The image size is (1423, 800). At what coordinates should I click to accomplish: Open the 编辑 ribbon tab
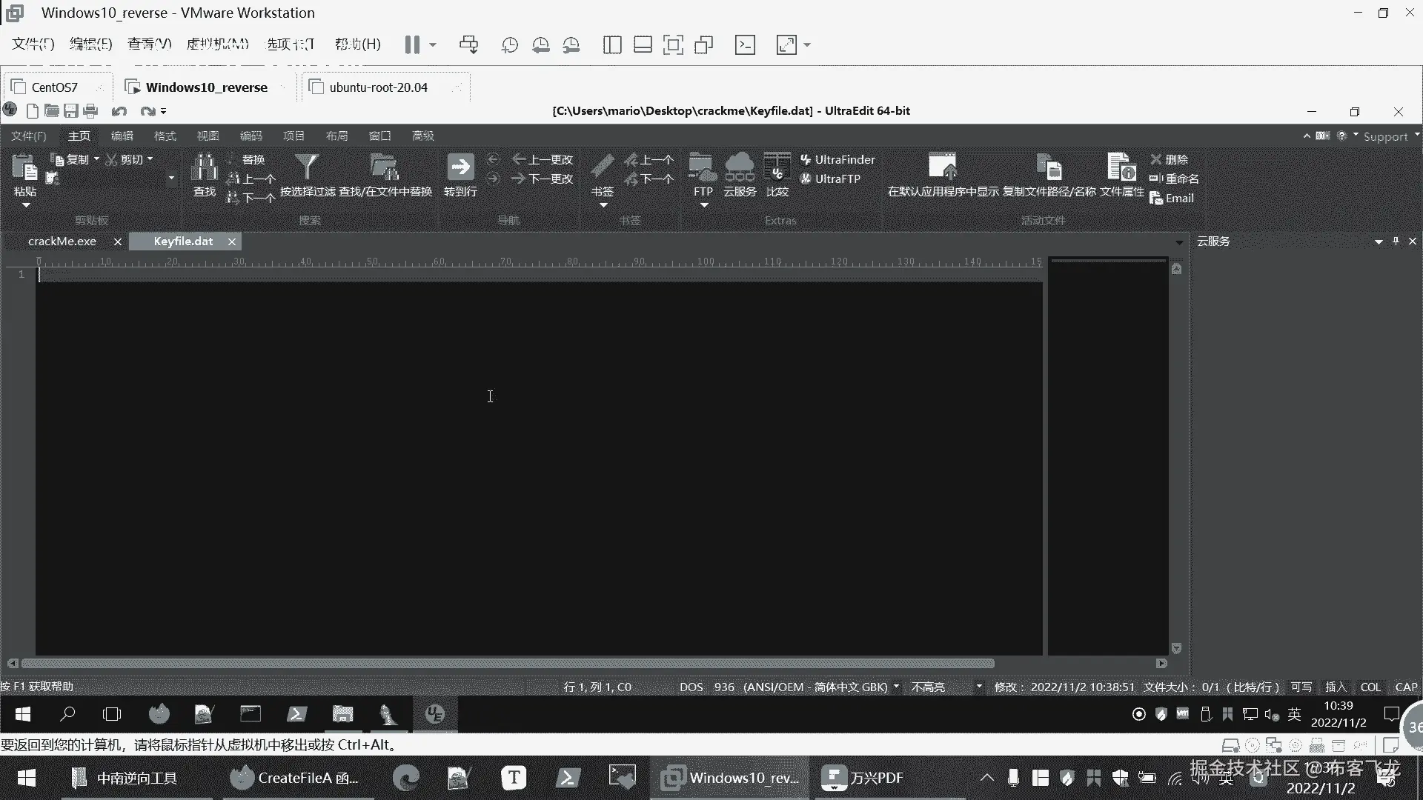click(122, 136)
